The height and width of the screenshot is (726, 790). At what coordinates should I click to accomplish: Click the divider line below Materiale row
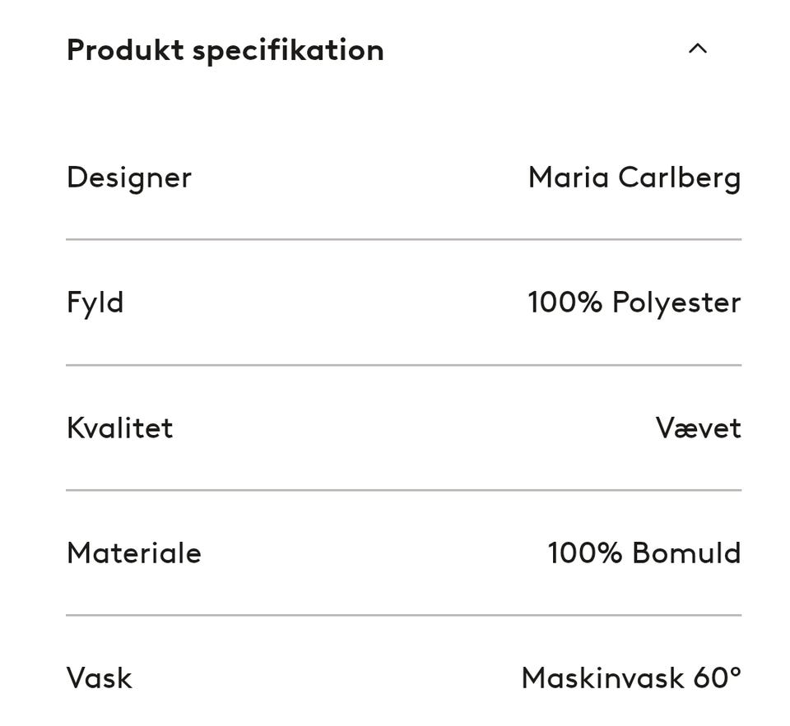[403, 615]
